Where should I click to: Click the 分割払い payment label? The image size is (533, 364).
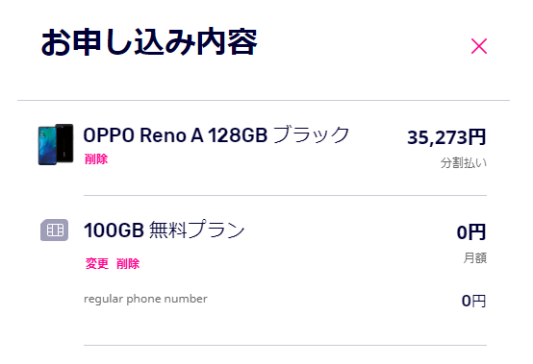tap(464, 163)
